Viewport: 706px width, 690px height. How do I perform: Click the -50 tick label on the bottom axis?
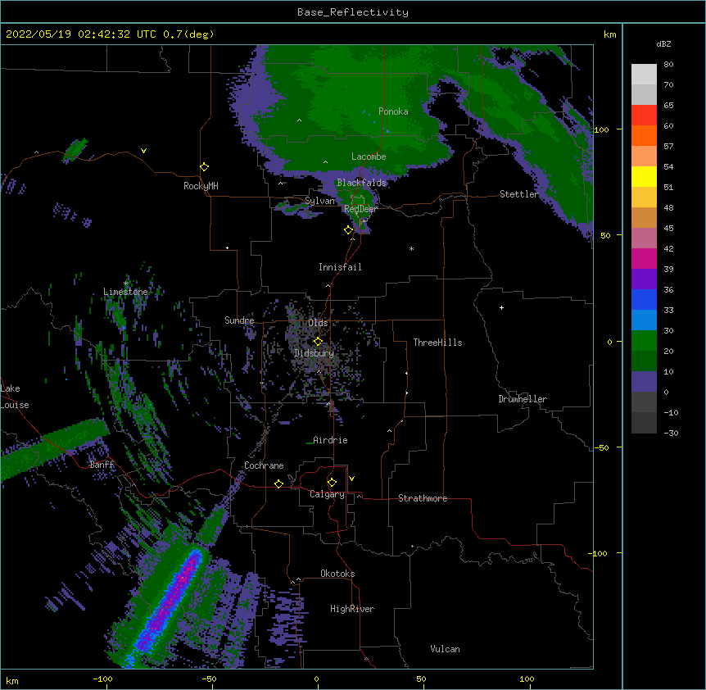(209, 679)
